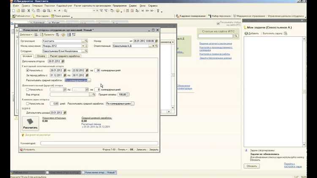This screenshot has width=317, height=178.
Task: Click the magnifier Find icon in main toolbar
Action: click(65, 11)
